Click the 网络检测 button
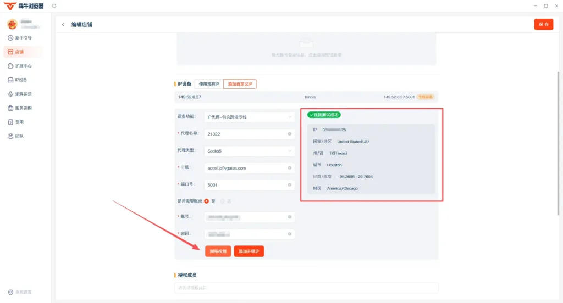This screenshot has width=563, height=303. pos(218,251)
